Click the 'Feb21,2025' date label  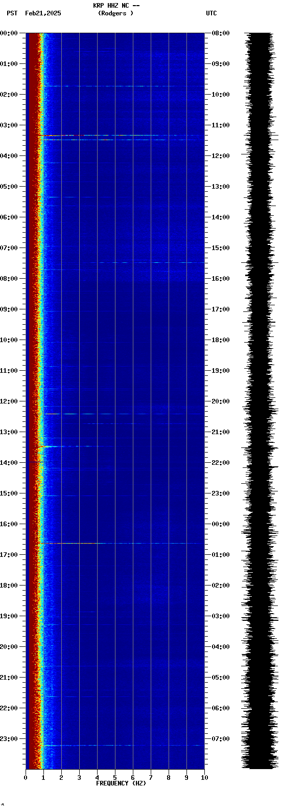(43, 13)
